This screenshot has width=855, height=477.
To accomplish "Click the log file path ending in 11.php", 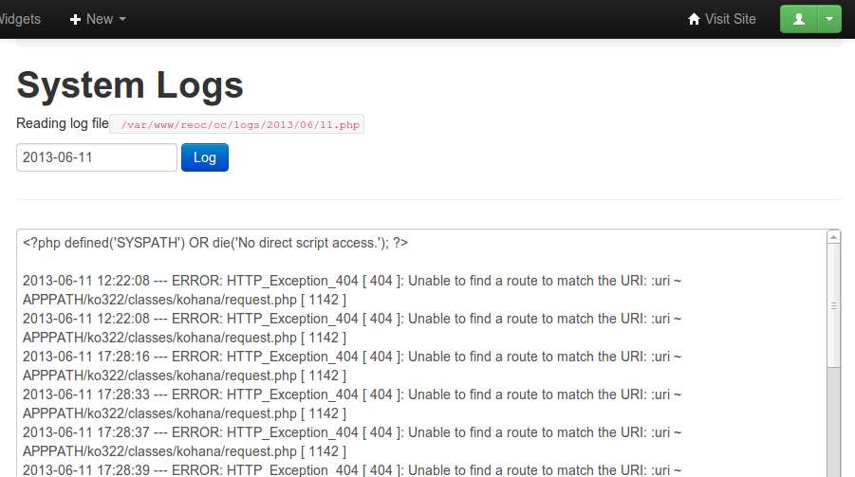I will [237, 124].
